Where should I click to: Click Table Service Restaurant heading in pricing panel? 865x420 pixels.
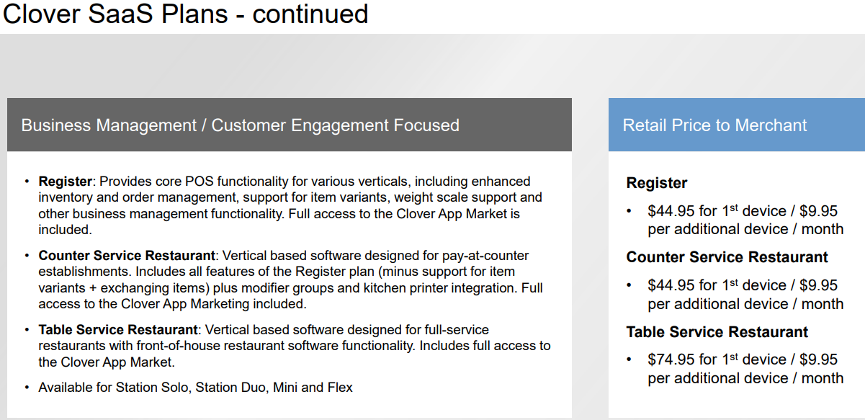click(x=717, y=332)
